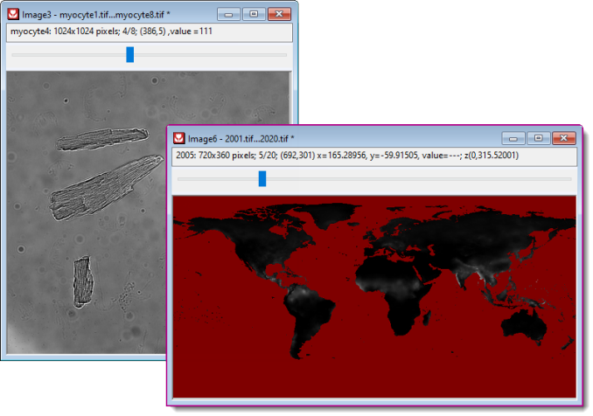Click the topmost myocyte cell in image
The height and width of the screenshot is (416, 593).
102,139
